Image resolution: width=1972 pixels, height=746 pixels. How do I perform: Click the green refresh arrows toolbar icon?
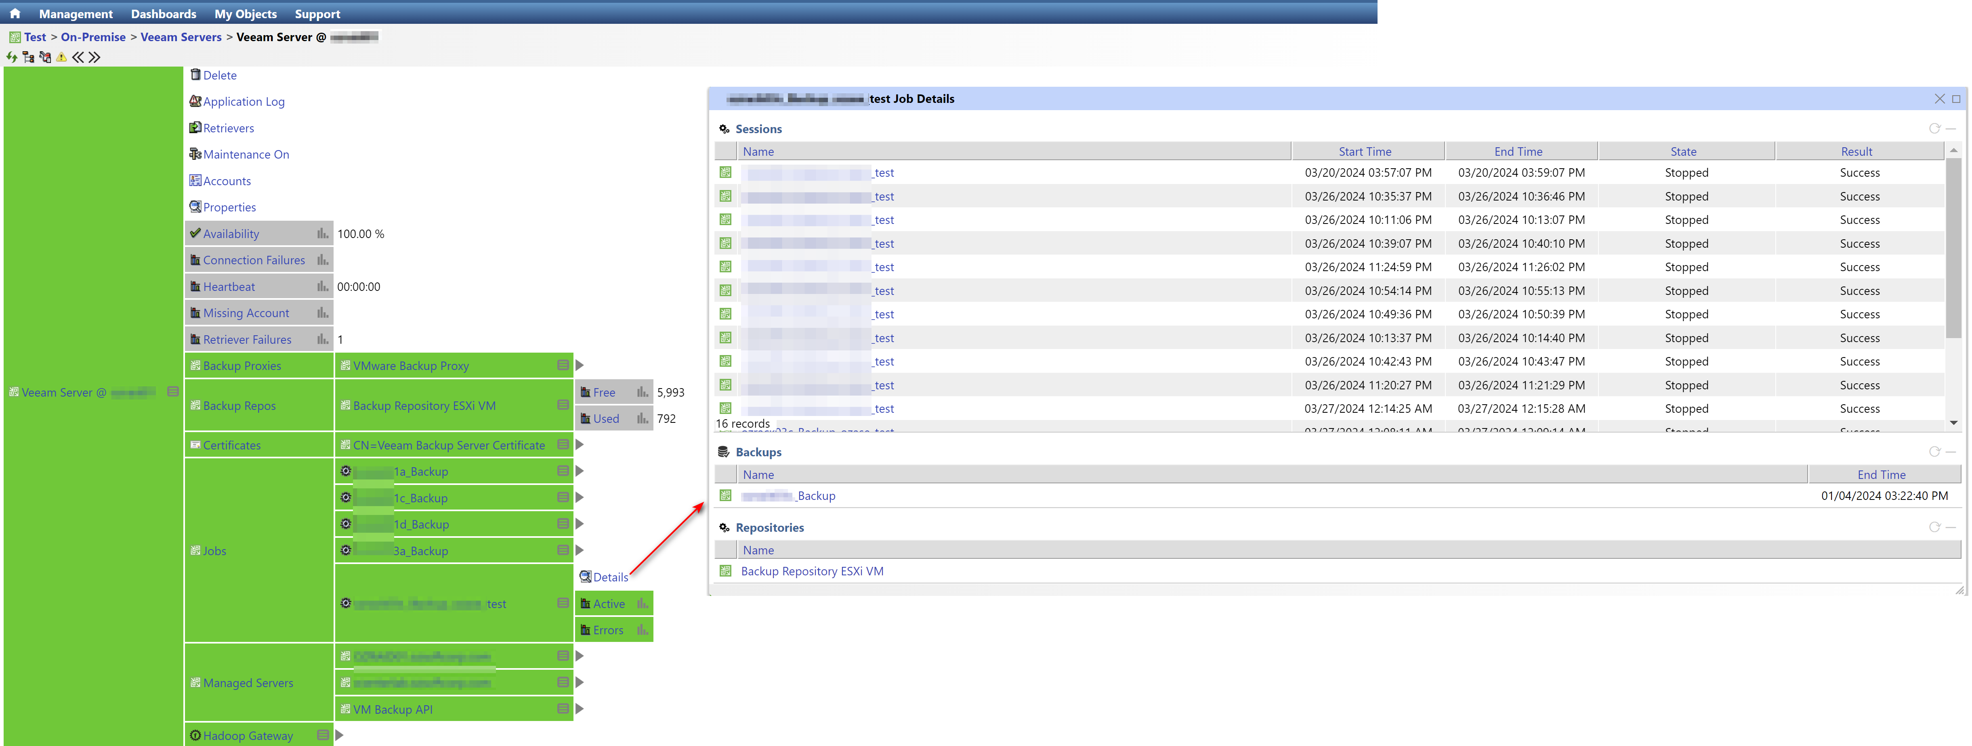pyautogui.click(x=11, y=56)
